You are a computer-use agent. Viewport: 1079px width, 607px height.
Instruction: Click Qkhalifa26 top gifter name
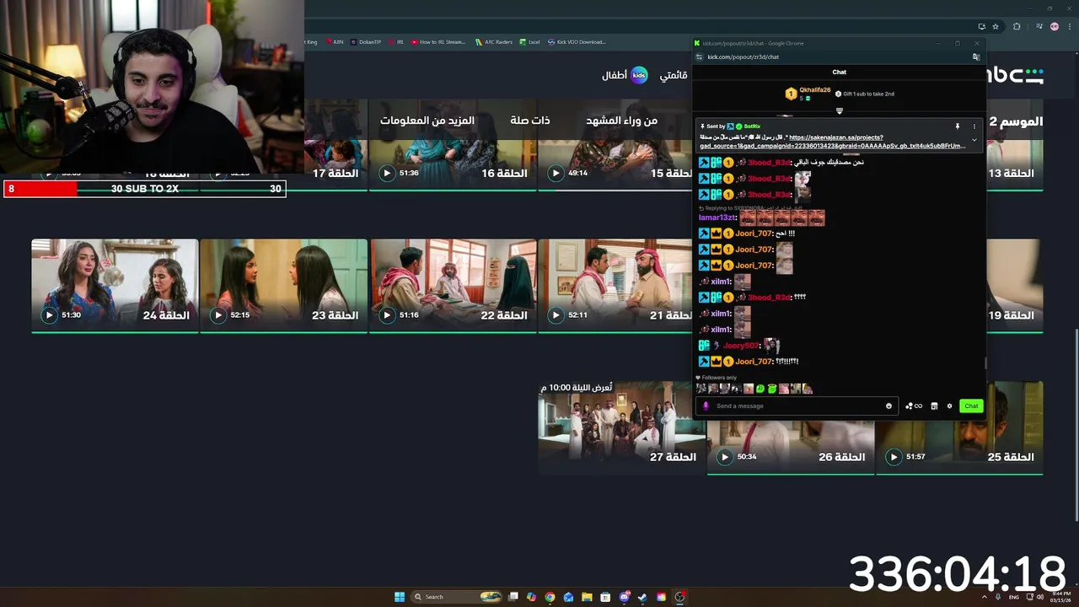coord(815,90)
